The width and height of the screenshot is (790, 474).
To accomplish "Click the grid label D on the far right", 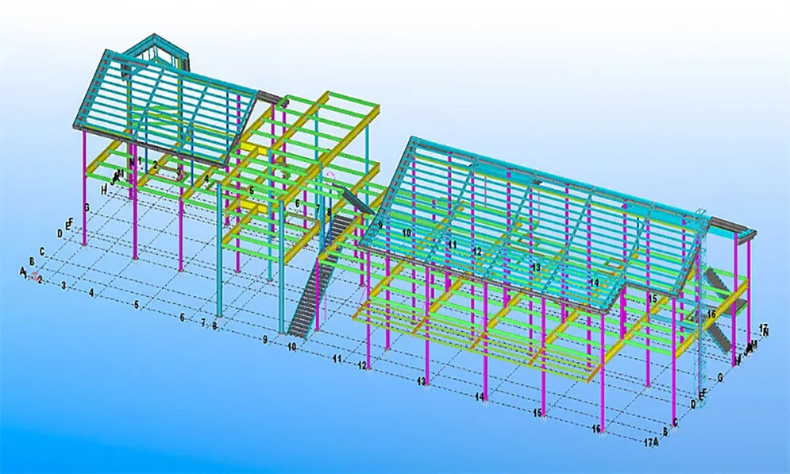I will [693, 403].
